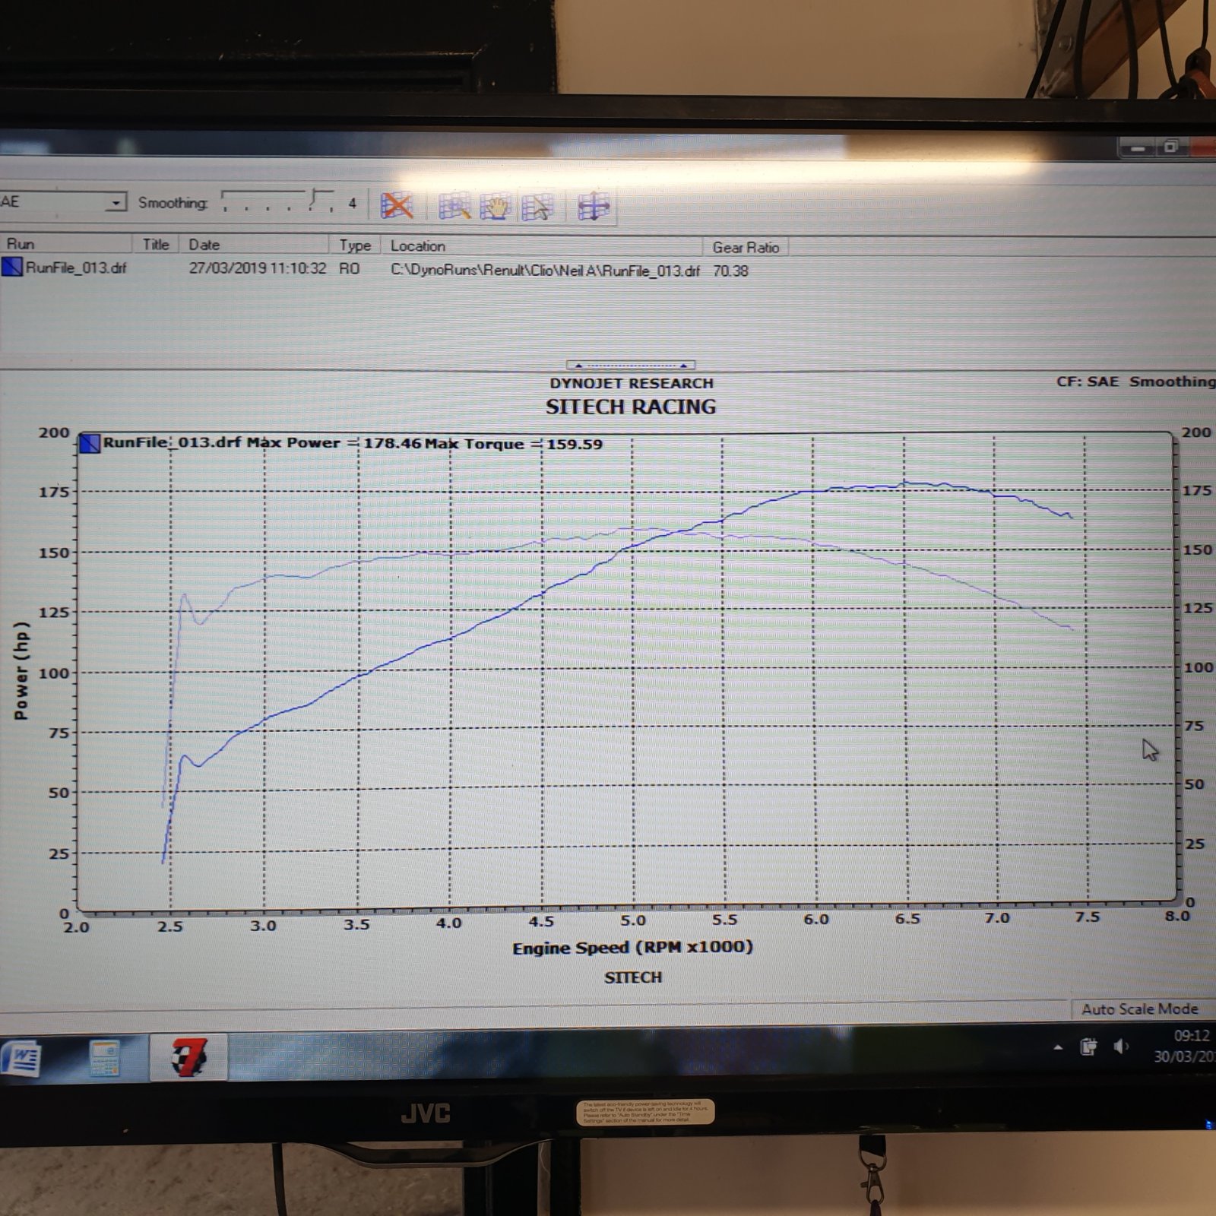Click the DYNOJET RESEARCH heading
Image resolution: width=1216 pixels, height=1216 pixels.
pyautogui.click(x=632, y=383)
